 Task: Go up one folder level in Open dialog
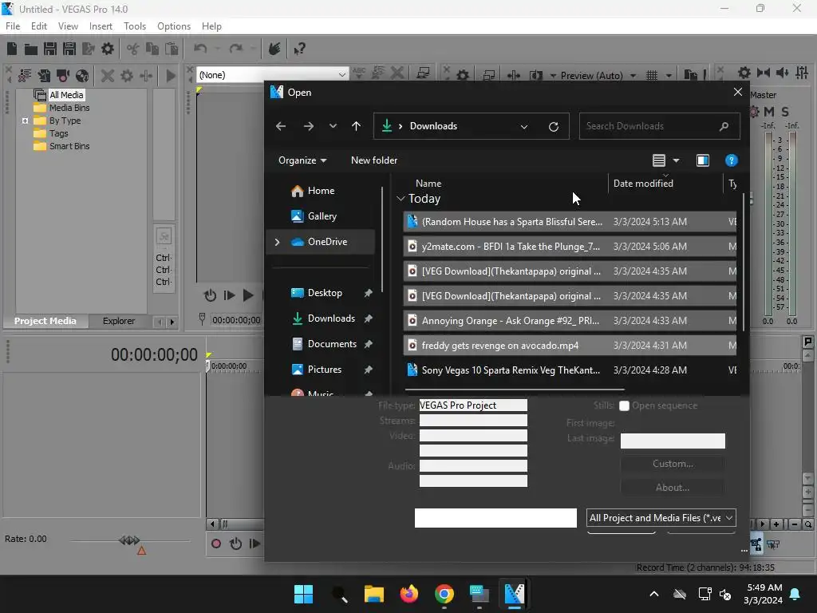coord(357,126)
